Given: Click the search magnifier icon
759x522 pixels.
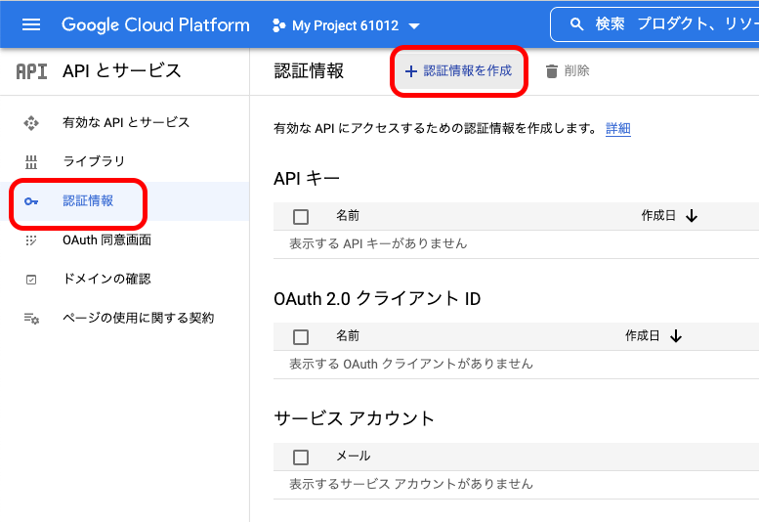Looking at the screenshot, I should point(577,24).
